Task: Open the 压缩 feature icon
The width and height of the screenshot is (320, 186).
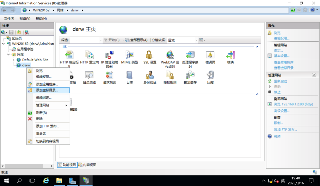Action: tap(210, 75)
